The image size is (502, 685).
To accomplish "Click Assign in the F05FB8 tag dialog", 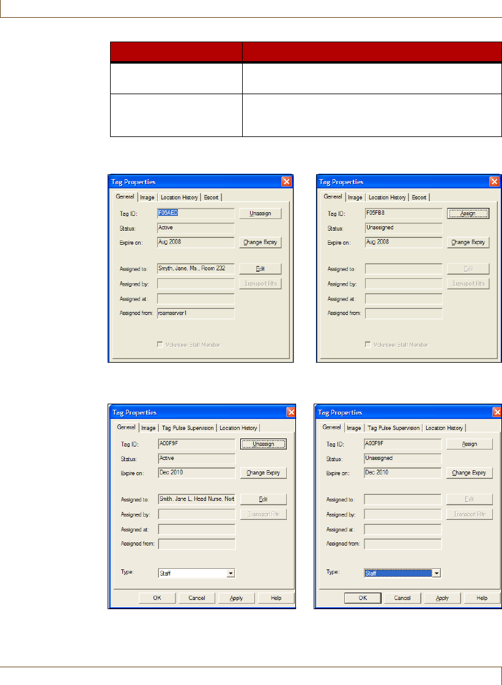I will pos(468,213).
